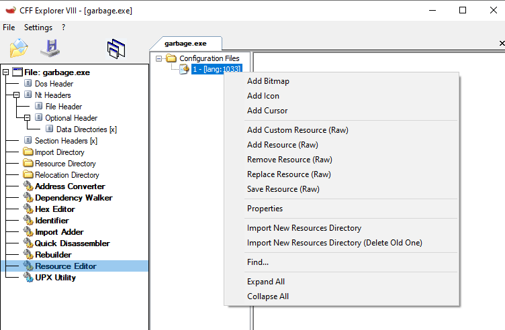The height and width of the screenshot is (330, 505).
Task: Collapse the Configuration Files resource folder
Action: pos(158,58)
